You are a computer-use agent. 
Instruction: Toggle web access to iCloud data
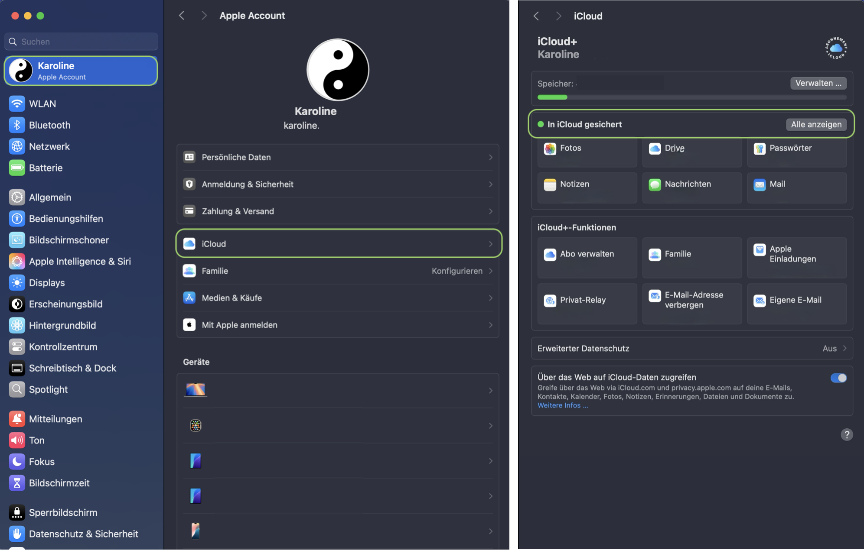(838, 378)
